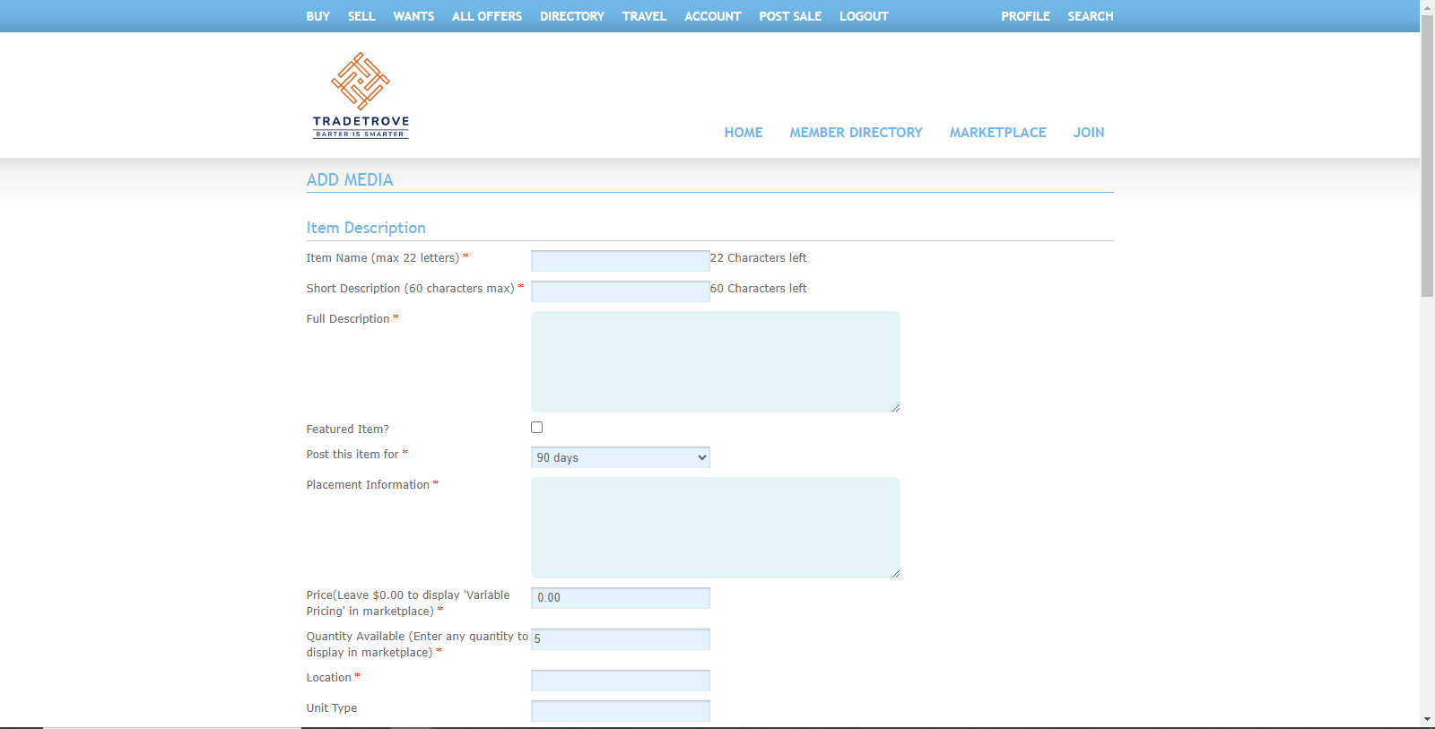The image size is (1435, 729).
Task: Select ALL OFFERS in top bar
Action: (x=486, y=16)
